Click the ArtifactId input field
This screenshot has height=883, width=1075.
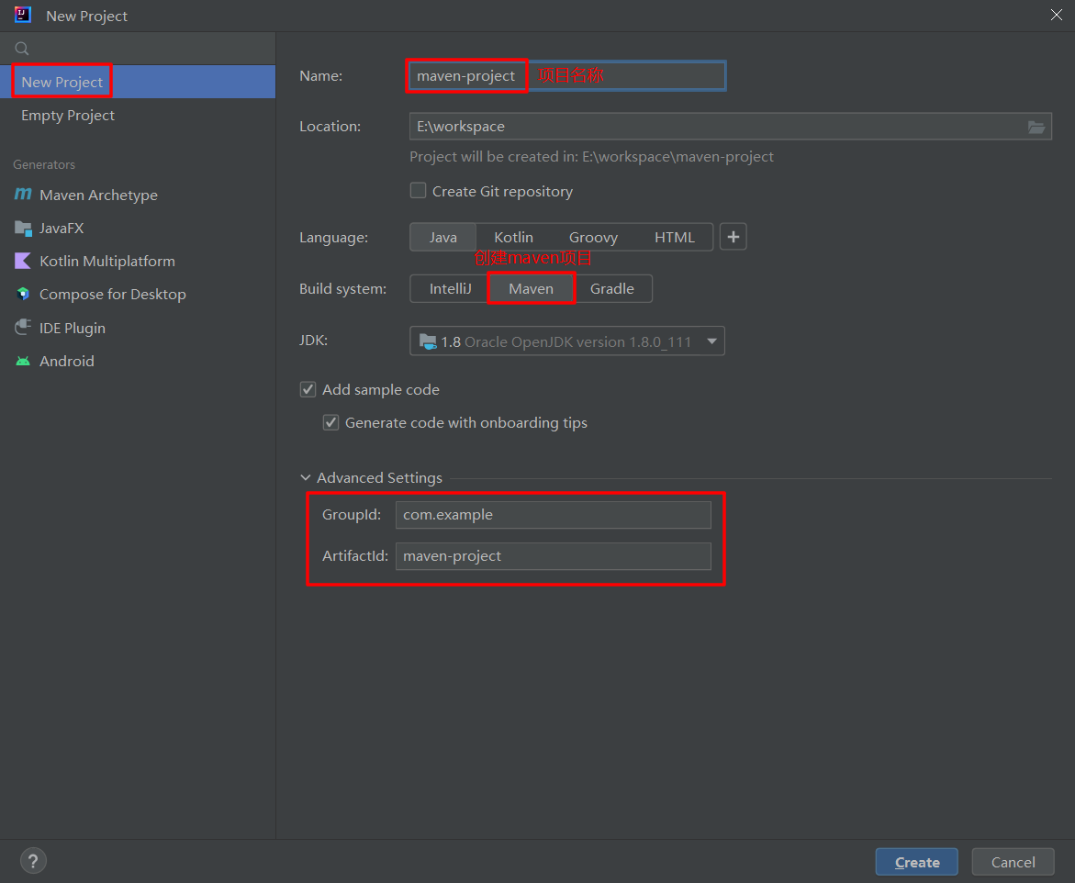click(x=554, y=556)
